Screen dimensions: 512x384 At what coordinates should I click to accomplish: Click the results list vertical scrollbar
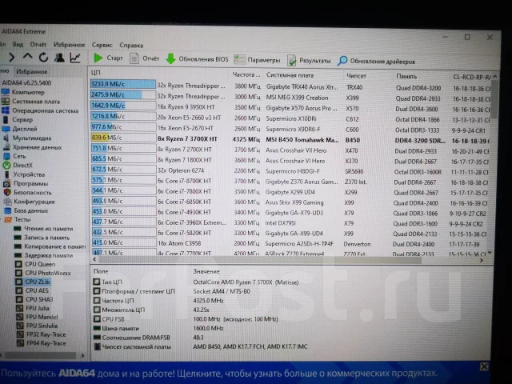pyautogui.click(x=495, y=99)
